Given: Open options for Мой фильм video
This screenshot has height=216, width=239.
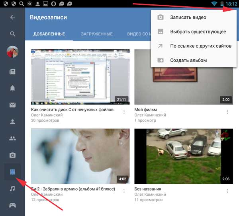Looking at the screenshot, I should (x=227, y=112).
